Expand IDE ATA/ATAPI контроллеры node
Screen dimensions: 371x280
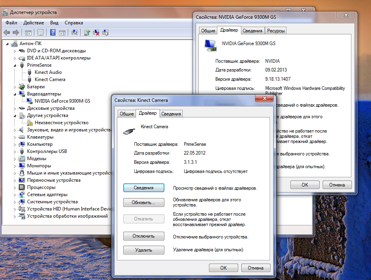pyautogui.click(x=15, y=58)
